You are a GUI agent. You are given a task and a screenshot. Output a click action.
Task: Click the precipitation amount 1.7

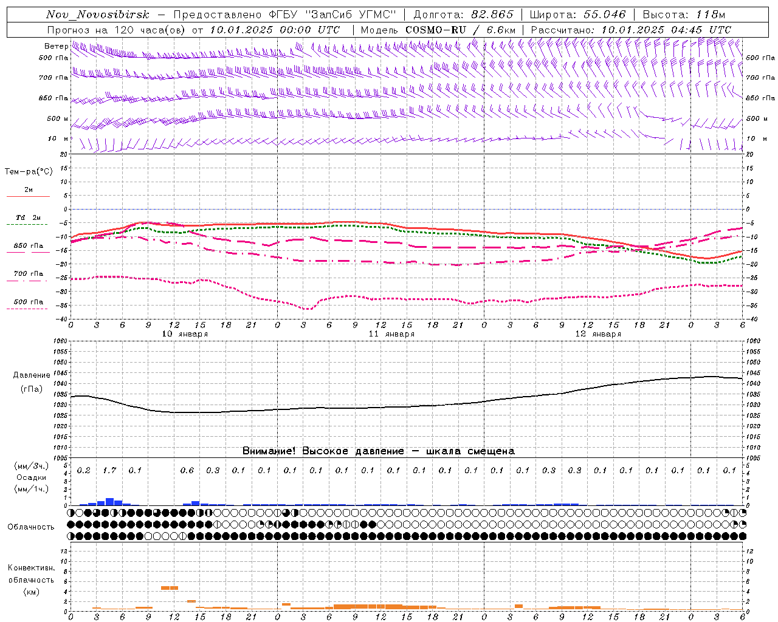109,470
